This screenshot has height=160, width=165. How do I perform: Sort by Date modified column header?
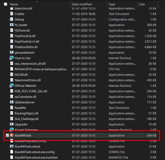[82, 4]
